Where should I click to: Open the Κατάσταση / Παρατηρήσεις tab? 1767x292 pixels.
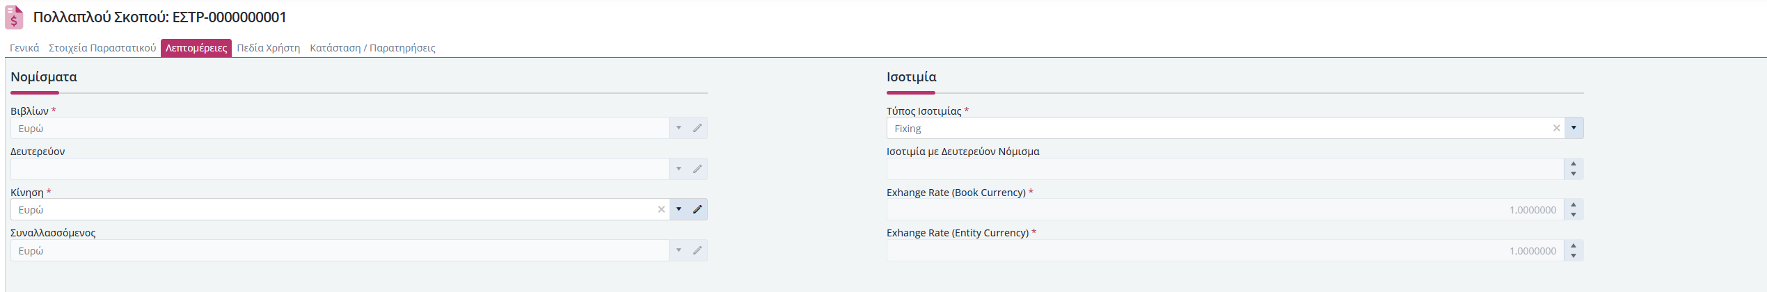coord(372,48)
